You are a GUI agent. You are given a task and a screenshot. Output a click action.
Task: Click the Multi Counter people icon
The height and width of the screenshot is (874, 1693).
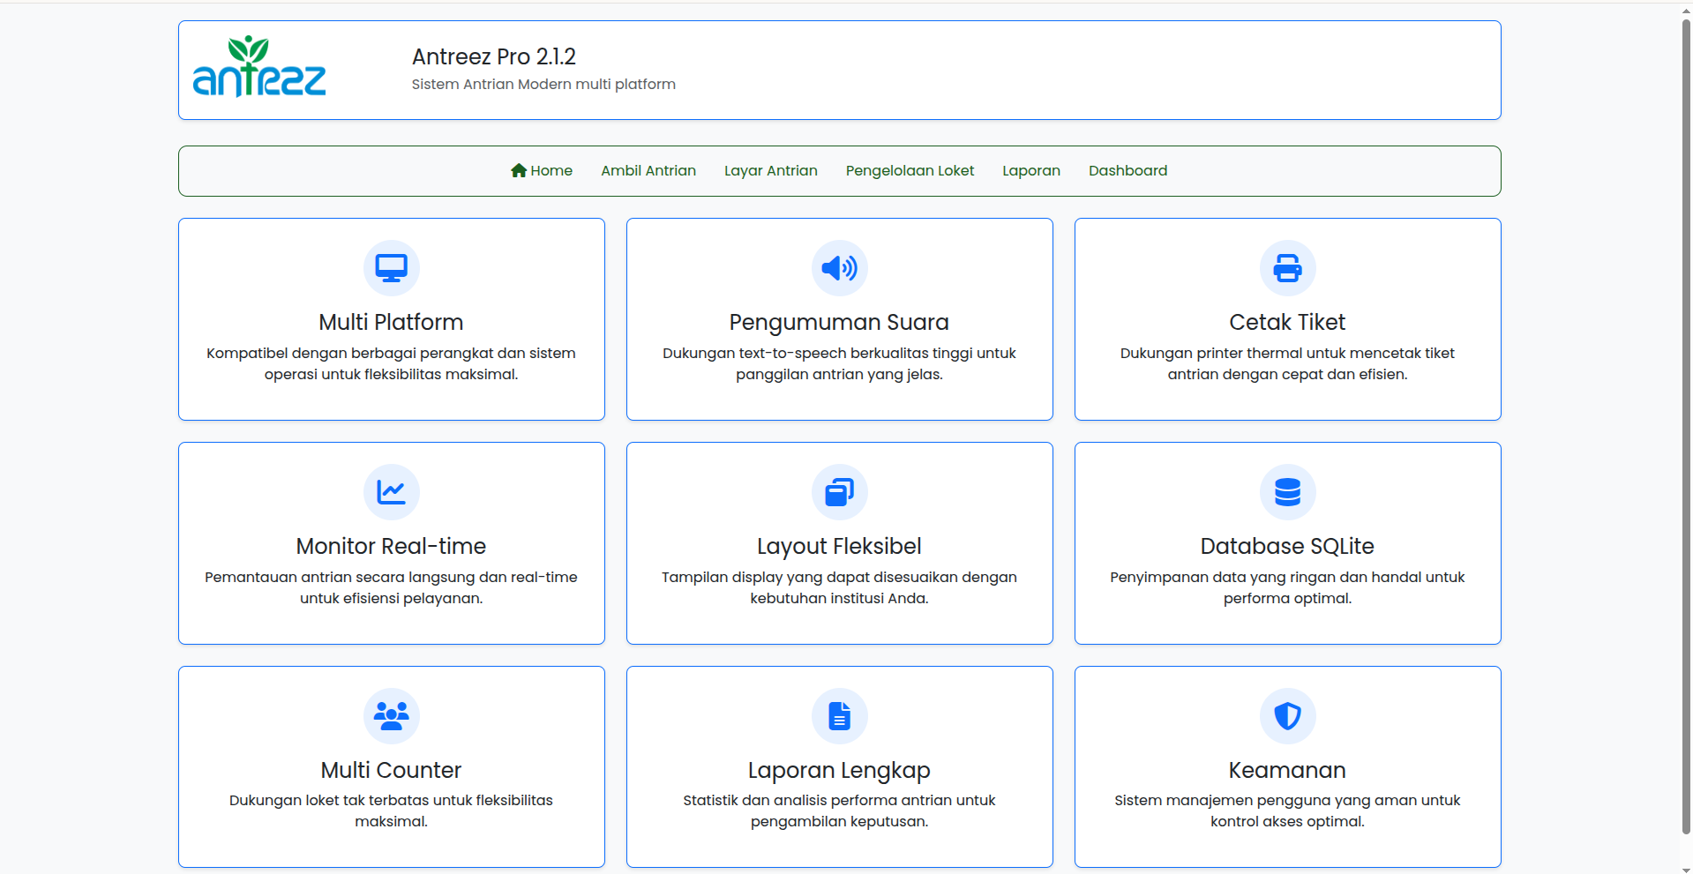pos(391,715)
